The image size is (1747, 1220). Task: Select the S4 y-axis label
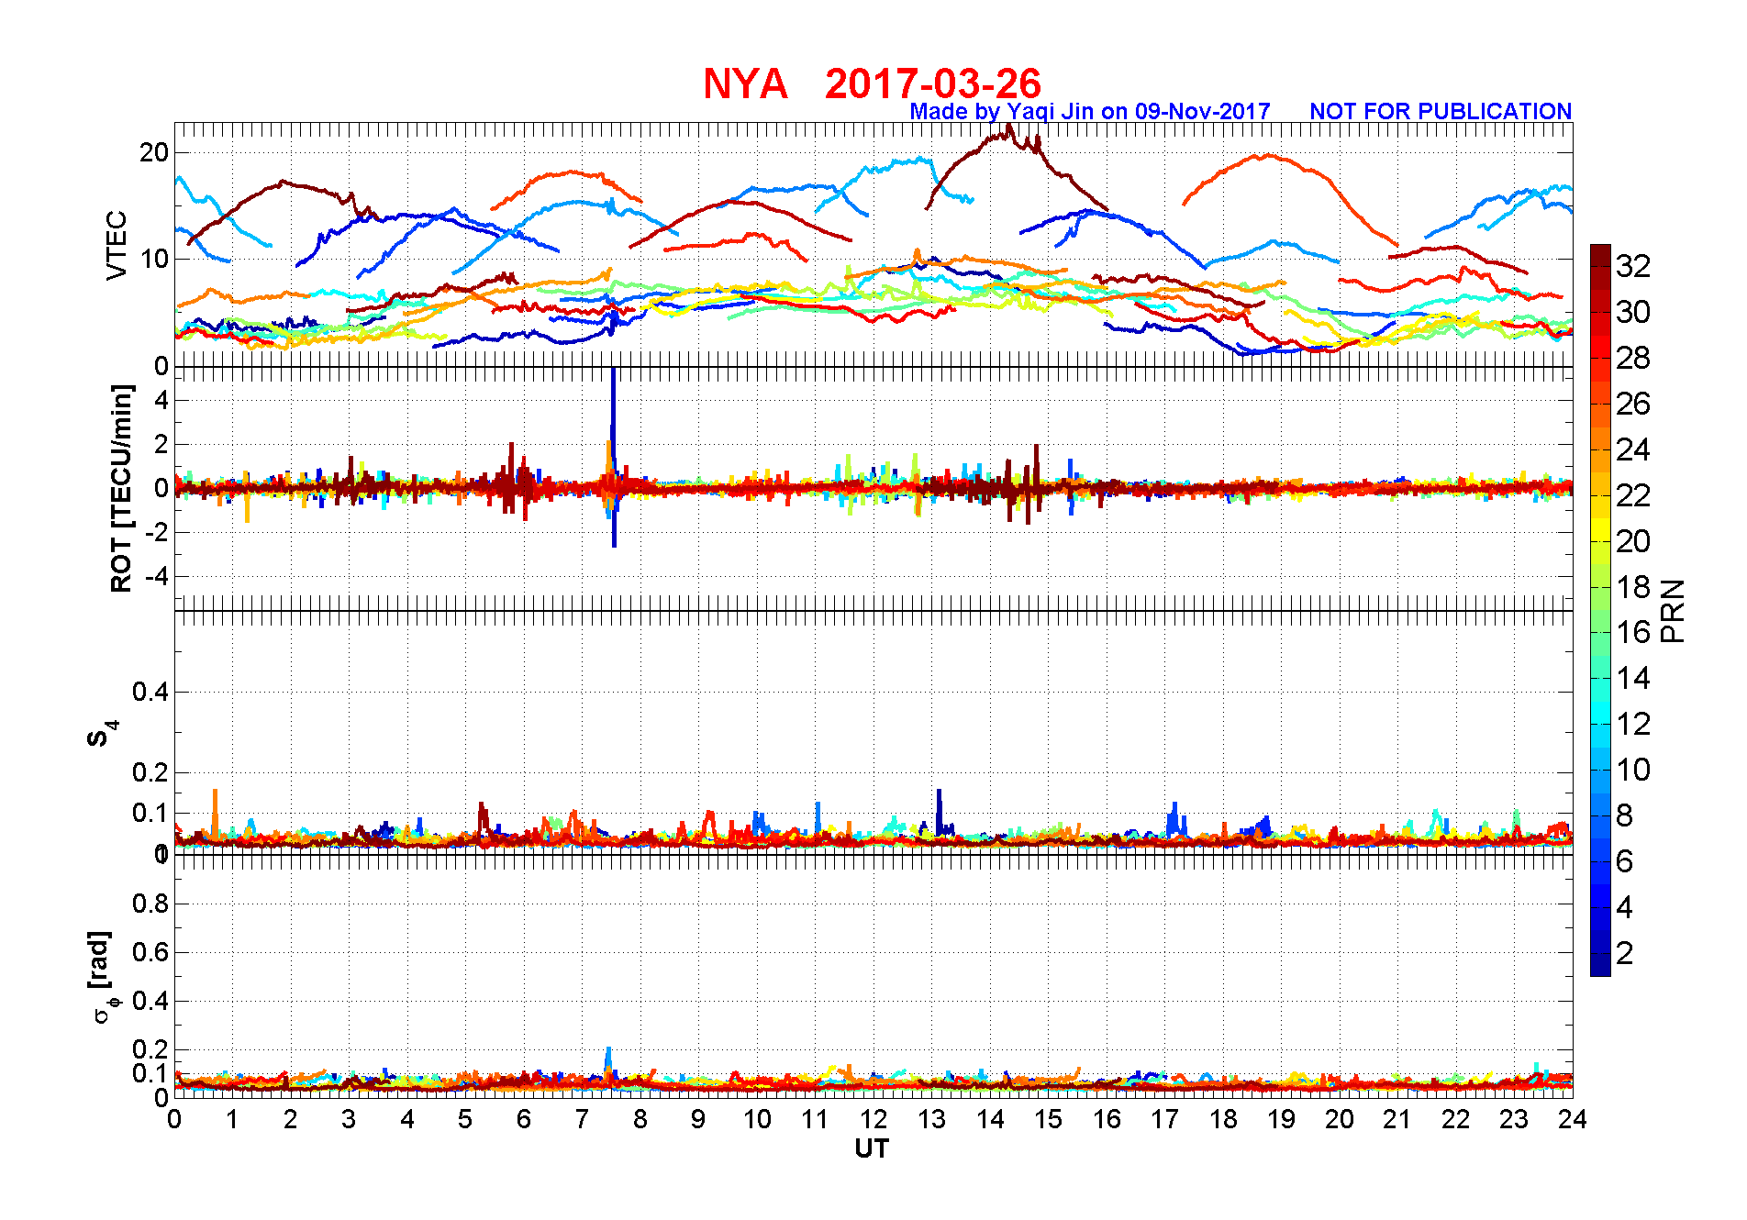(x=103, y=734)
